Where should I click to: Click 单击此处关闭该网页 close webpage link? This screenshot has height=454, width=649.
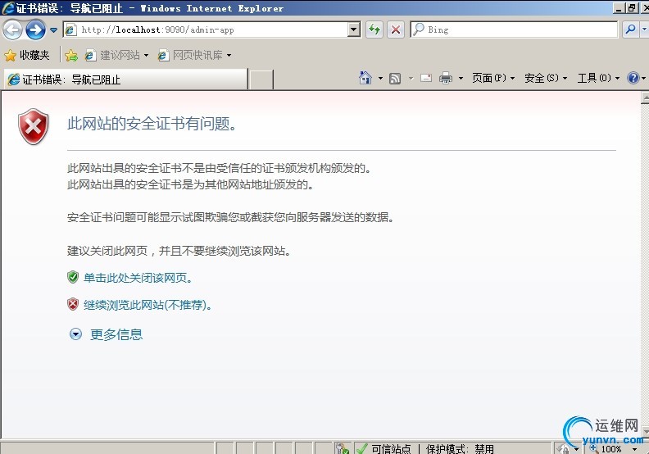[x=138, y=278]
